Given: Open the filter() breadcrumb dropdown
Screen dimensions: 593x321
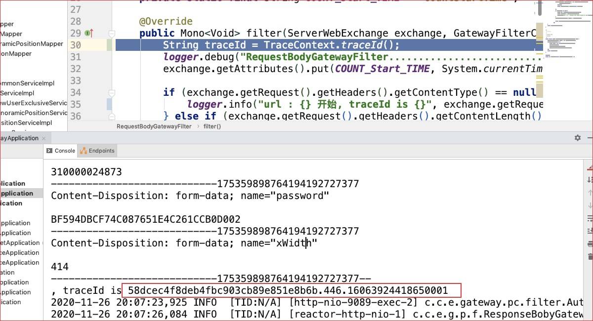Looking at the screenshot, I should pyautogui.click(x=212, y=126).
